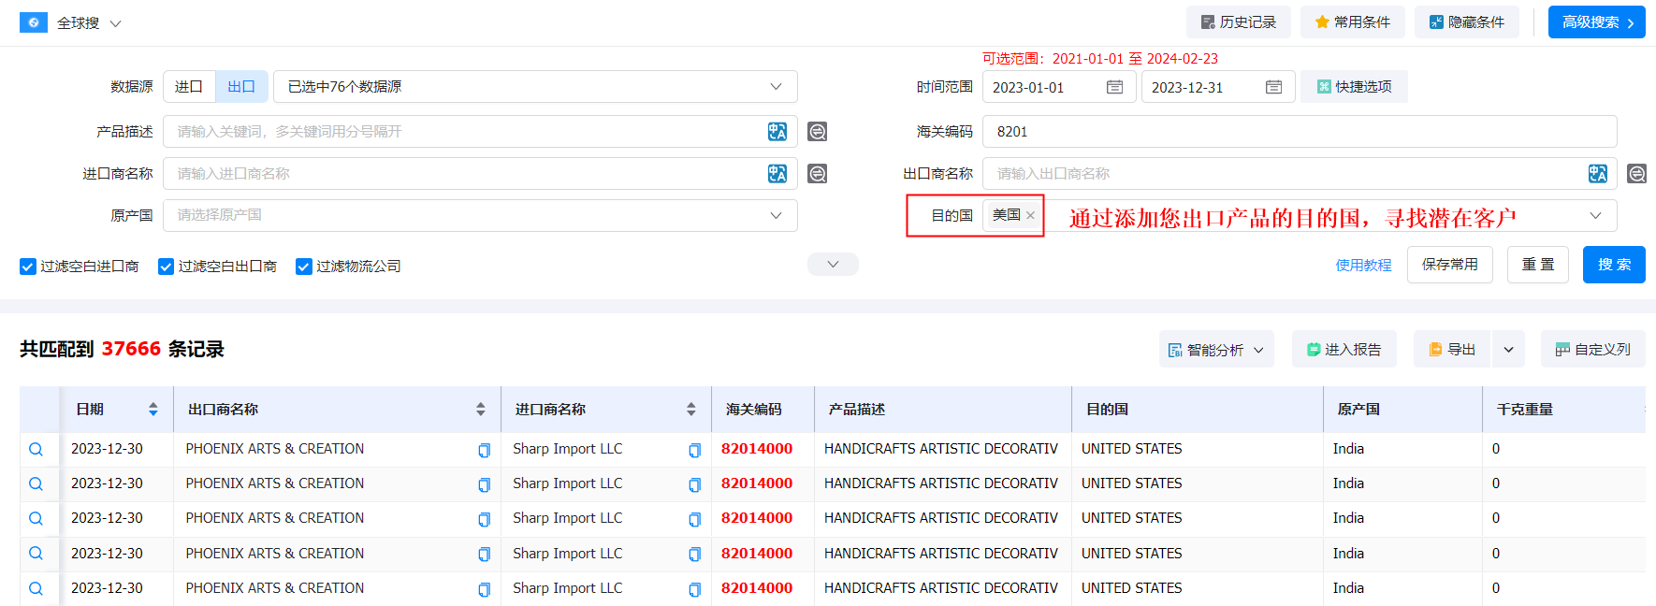
Task: Switch data source to 进口 tab
Action: pos(189,87)
